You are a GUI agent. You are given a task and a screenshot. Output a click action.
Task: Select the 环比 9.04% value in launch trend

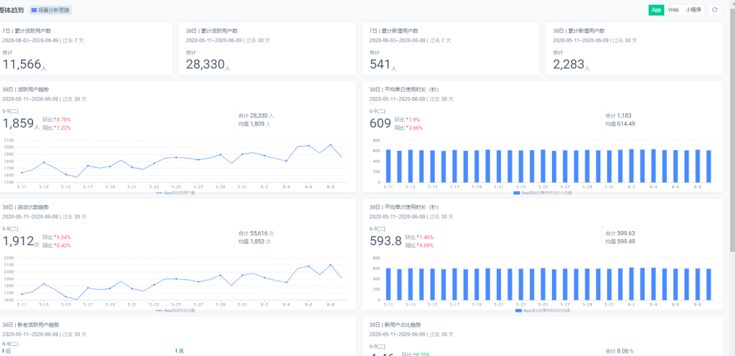coord(56,237)
